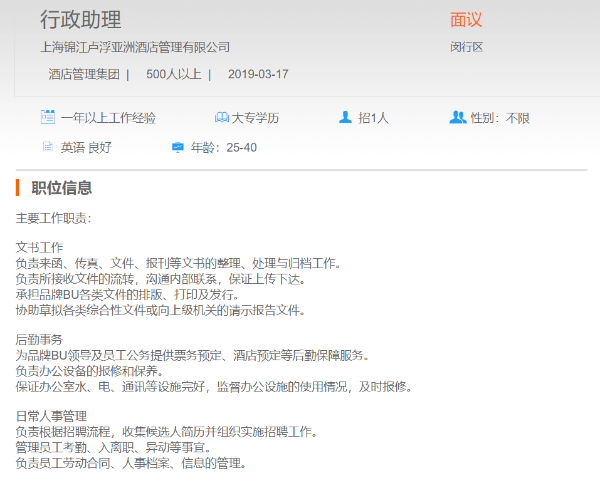Click the 面议 salary text
Screen dimensions: 600x483
pyautogui.click(x=466, y=20)
